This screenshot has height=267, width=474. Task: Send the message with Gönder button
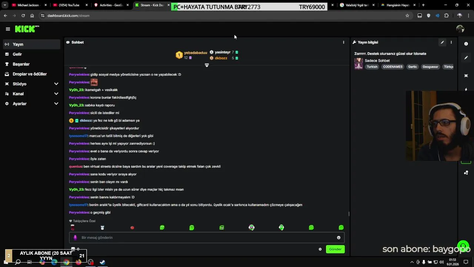335,249
